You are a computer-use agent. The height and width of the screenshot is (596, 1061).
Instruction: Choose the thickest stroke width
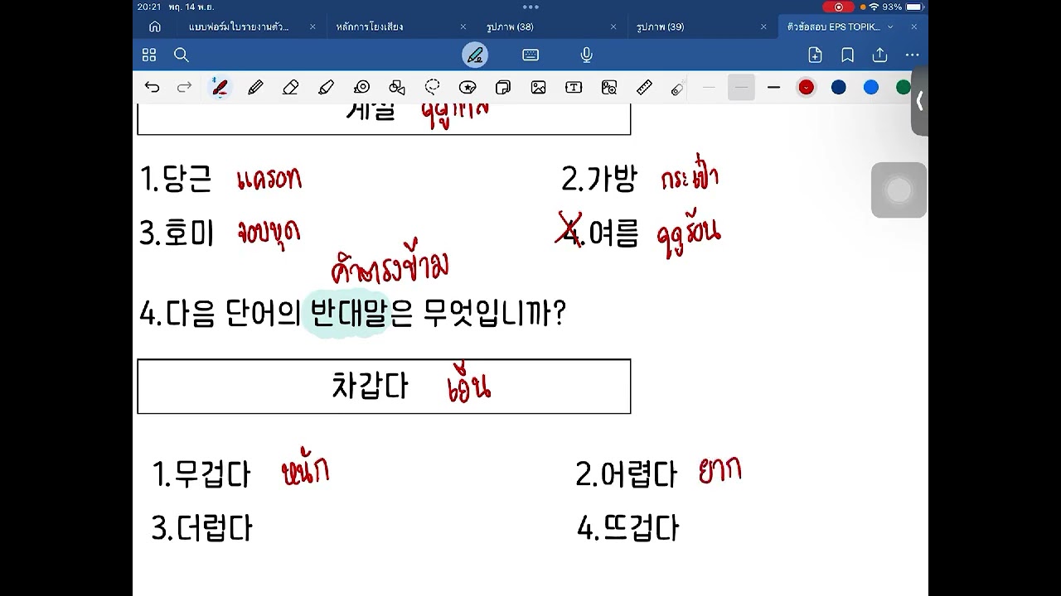point(774,87)
